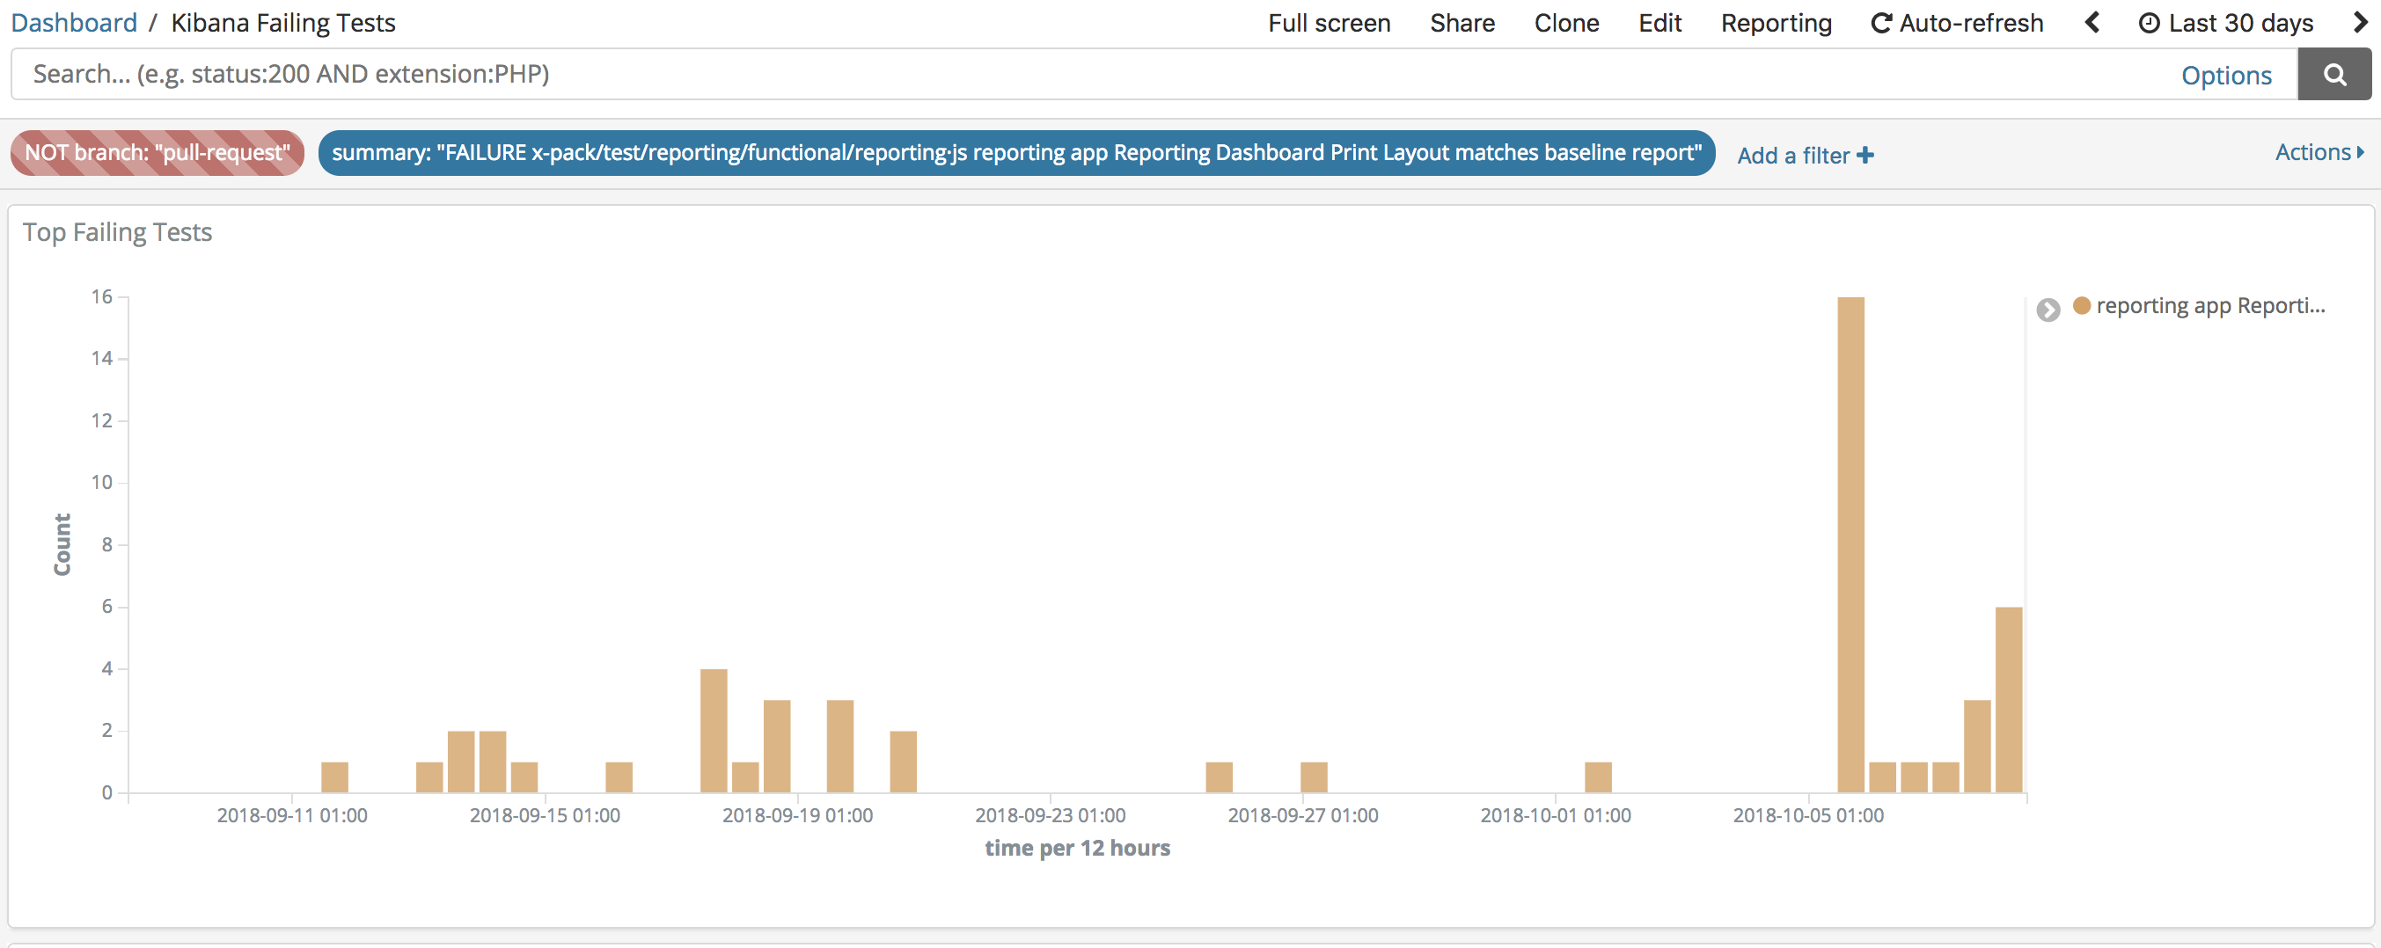The width and height of the screenshot is (2381, 948).
Task: Click the Kibana Failing Tests breadcrumb title
Action: coord(282,22)
